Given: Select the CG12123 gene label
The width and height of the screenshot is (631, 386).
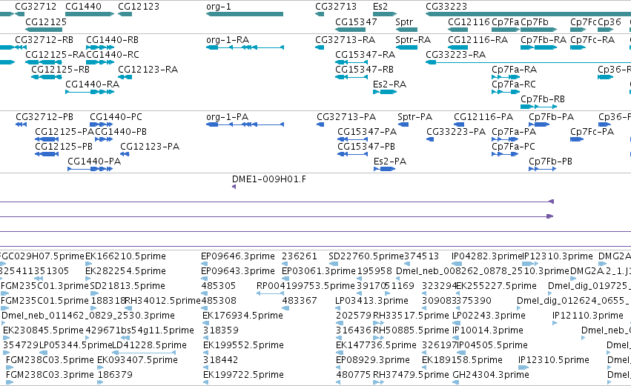Looking at the screenshot, I should (139, 7).
